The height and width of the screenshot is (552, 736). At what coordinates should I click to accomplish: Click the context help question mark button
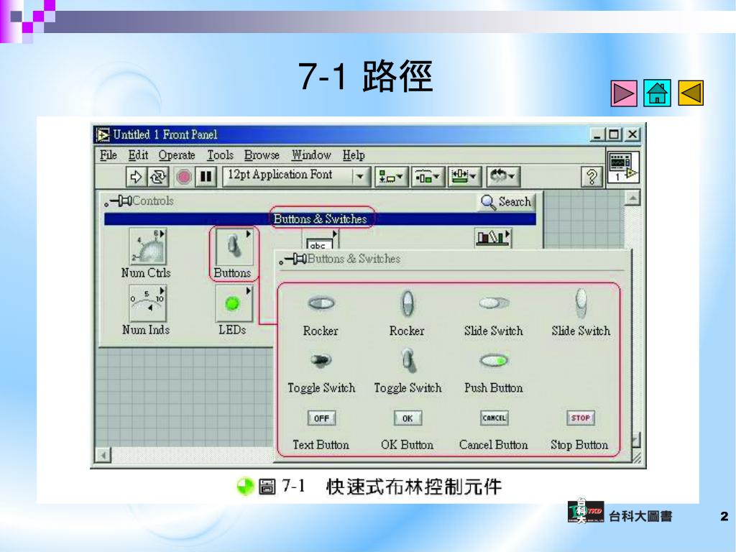[x=592, y=177]
